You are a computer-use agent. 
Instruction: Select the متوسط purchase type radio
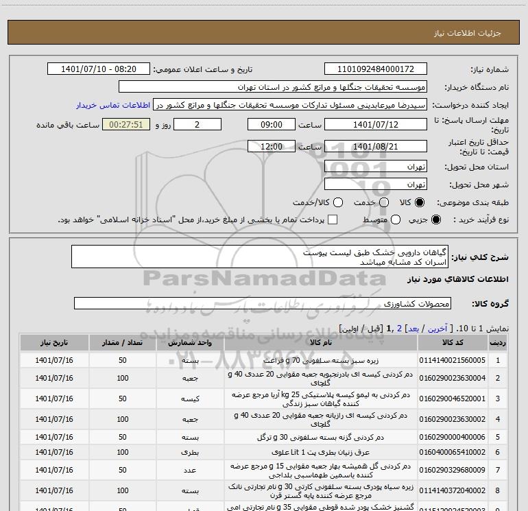(x=396, y=219)
